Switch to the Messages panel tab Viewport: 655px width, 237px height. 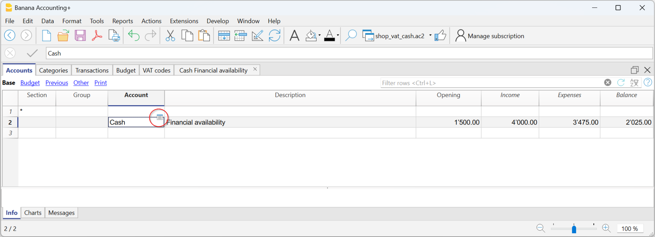coord(62,213)
